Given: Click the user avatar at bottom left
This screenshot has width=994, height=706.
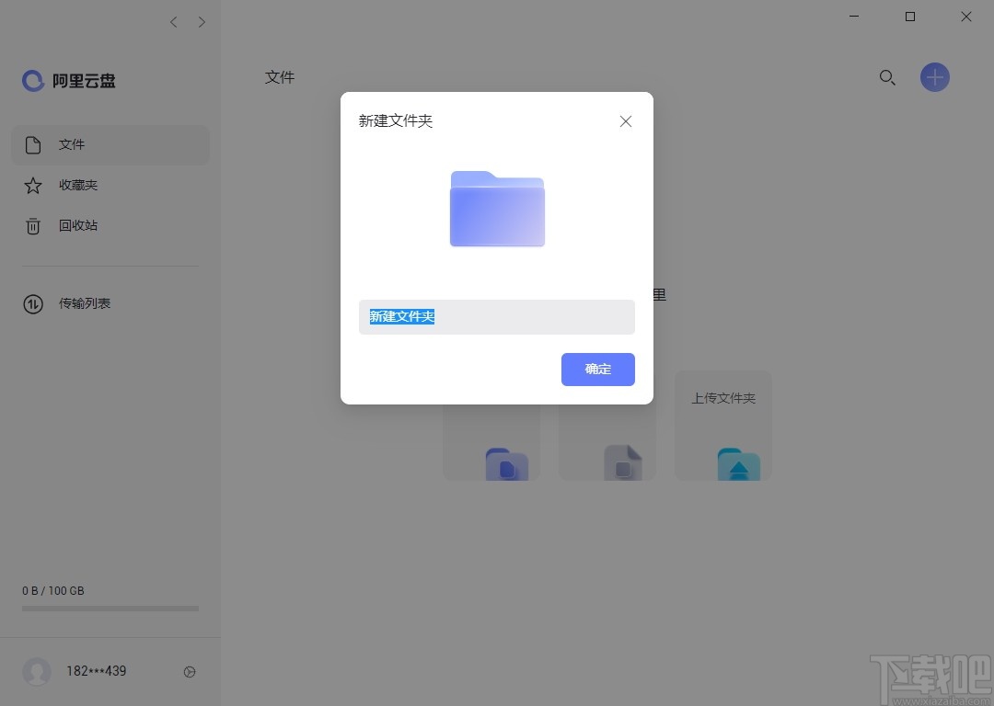Looking at the screenshot, I should point(37,672).
